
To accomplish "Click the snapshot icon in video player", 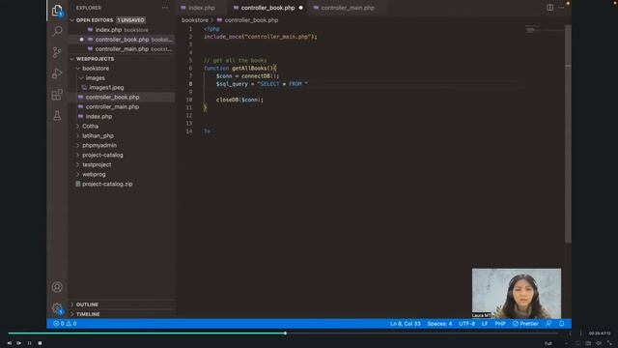I will tap(588, 343).
